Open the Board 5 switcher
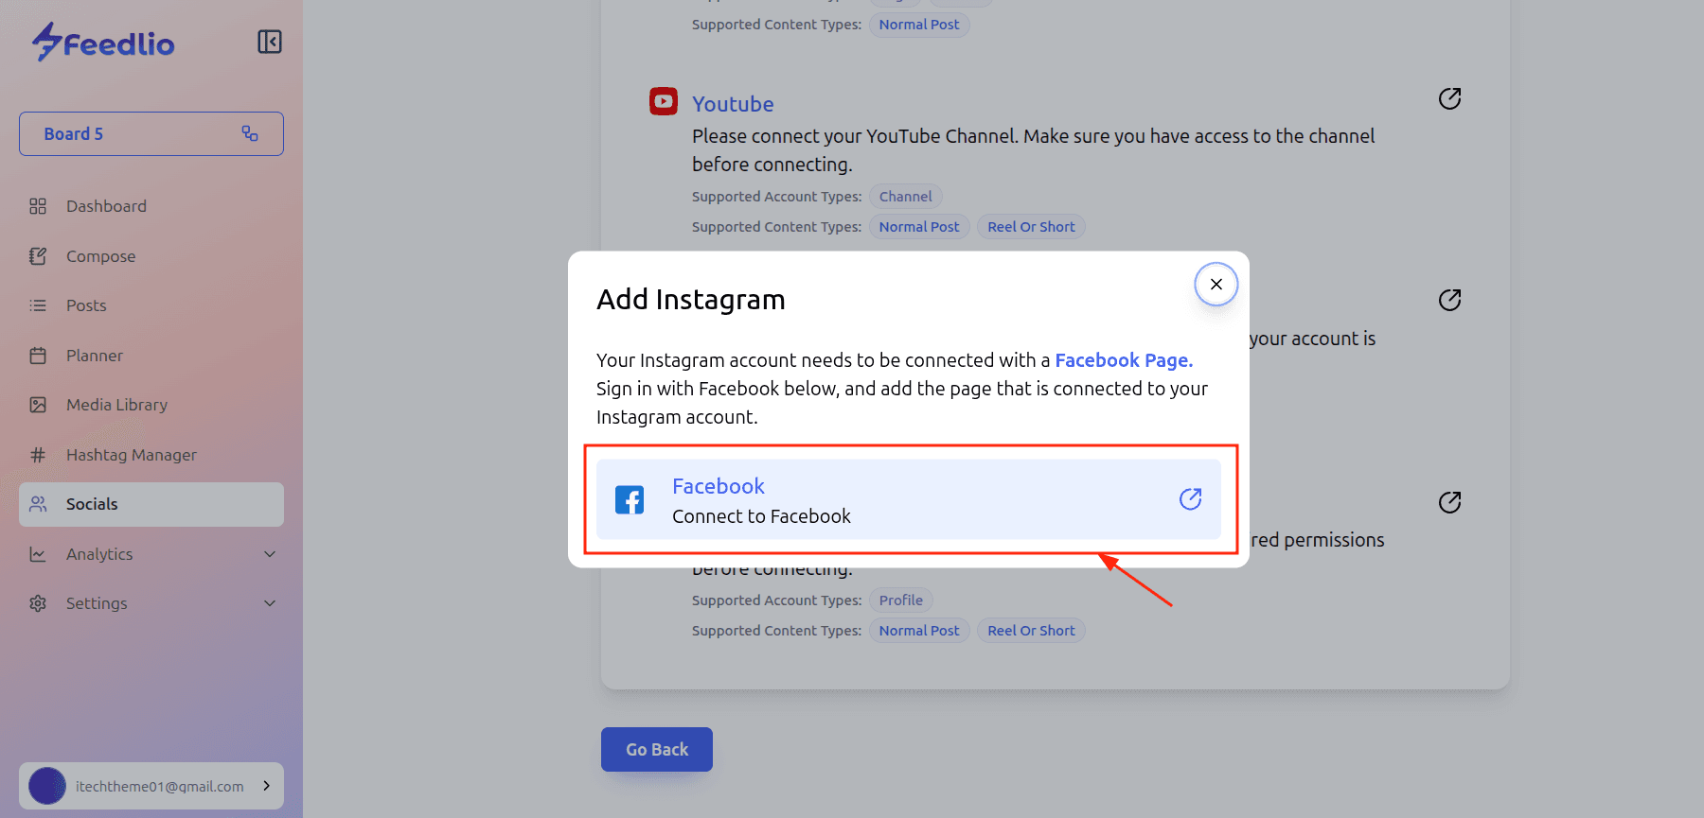 (151, 134)
